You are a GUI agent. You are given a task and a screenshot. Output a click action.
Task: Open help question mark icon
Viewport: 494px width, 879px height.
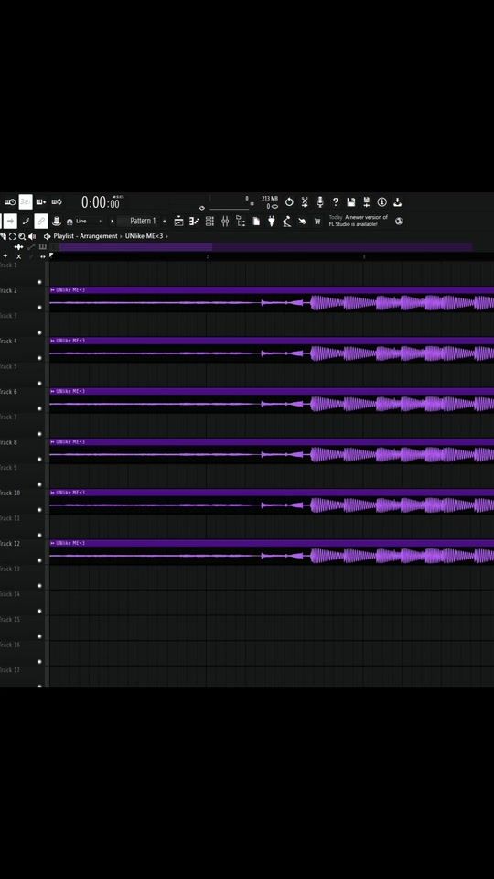point(335,201)
